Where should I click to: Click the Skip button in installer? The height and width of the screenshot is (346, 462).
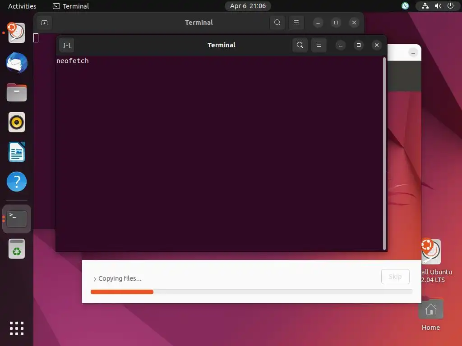(x=395, y=277)
